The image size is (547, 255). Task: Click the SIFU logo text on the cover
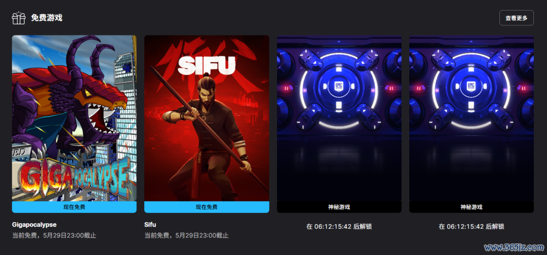pyautogui.click(x=207, y=66)
